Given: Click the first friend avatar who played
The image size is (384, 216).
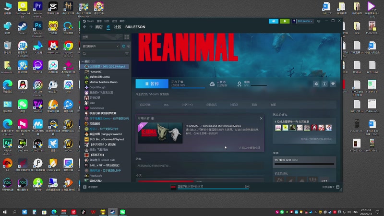Looking at the screenshot, I should (x=278, y=128).
